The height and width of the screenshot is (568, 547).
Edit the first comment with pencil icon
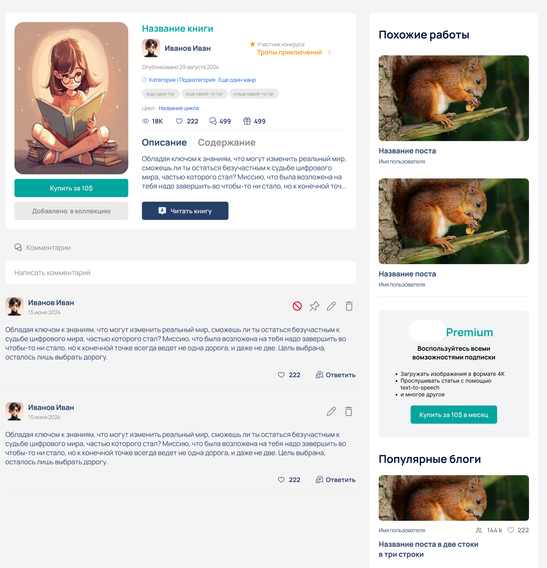coord(331,306)
